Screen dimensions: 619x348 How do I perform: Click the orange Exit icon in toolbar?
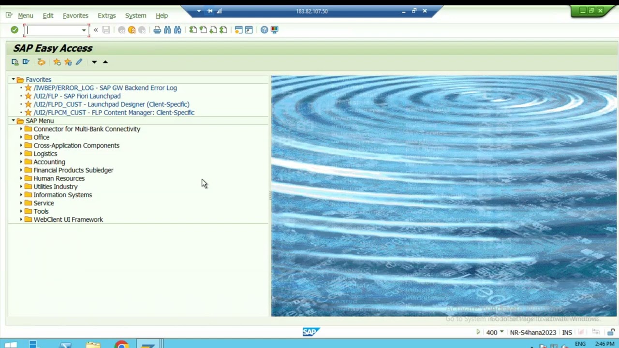(x=132, y=30)
